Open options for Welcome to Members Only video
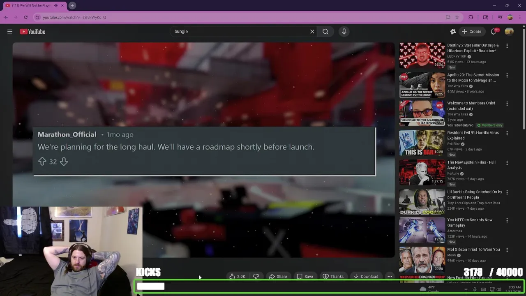This screenshot has width=526, height=296. [507, 104]
